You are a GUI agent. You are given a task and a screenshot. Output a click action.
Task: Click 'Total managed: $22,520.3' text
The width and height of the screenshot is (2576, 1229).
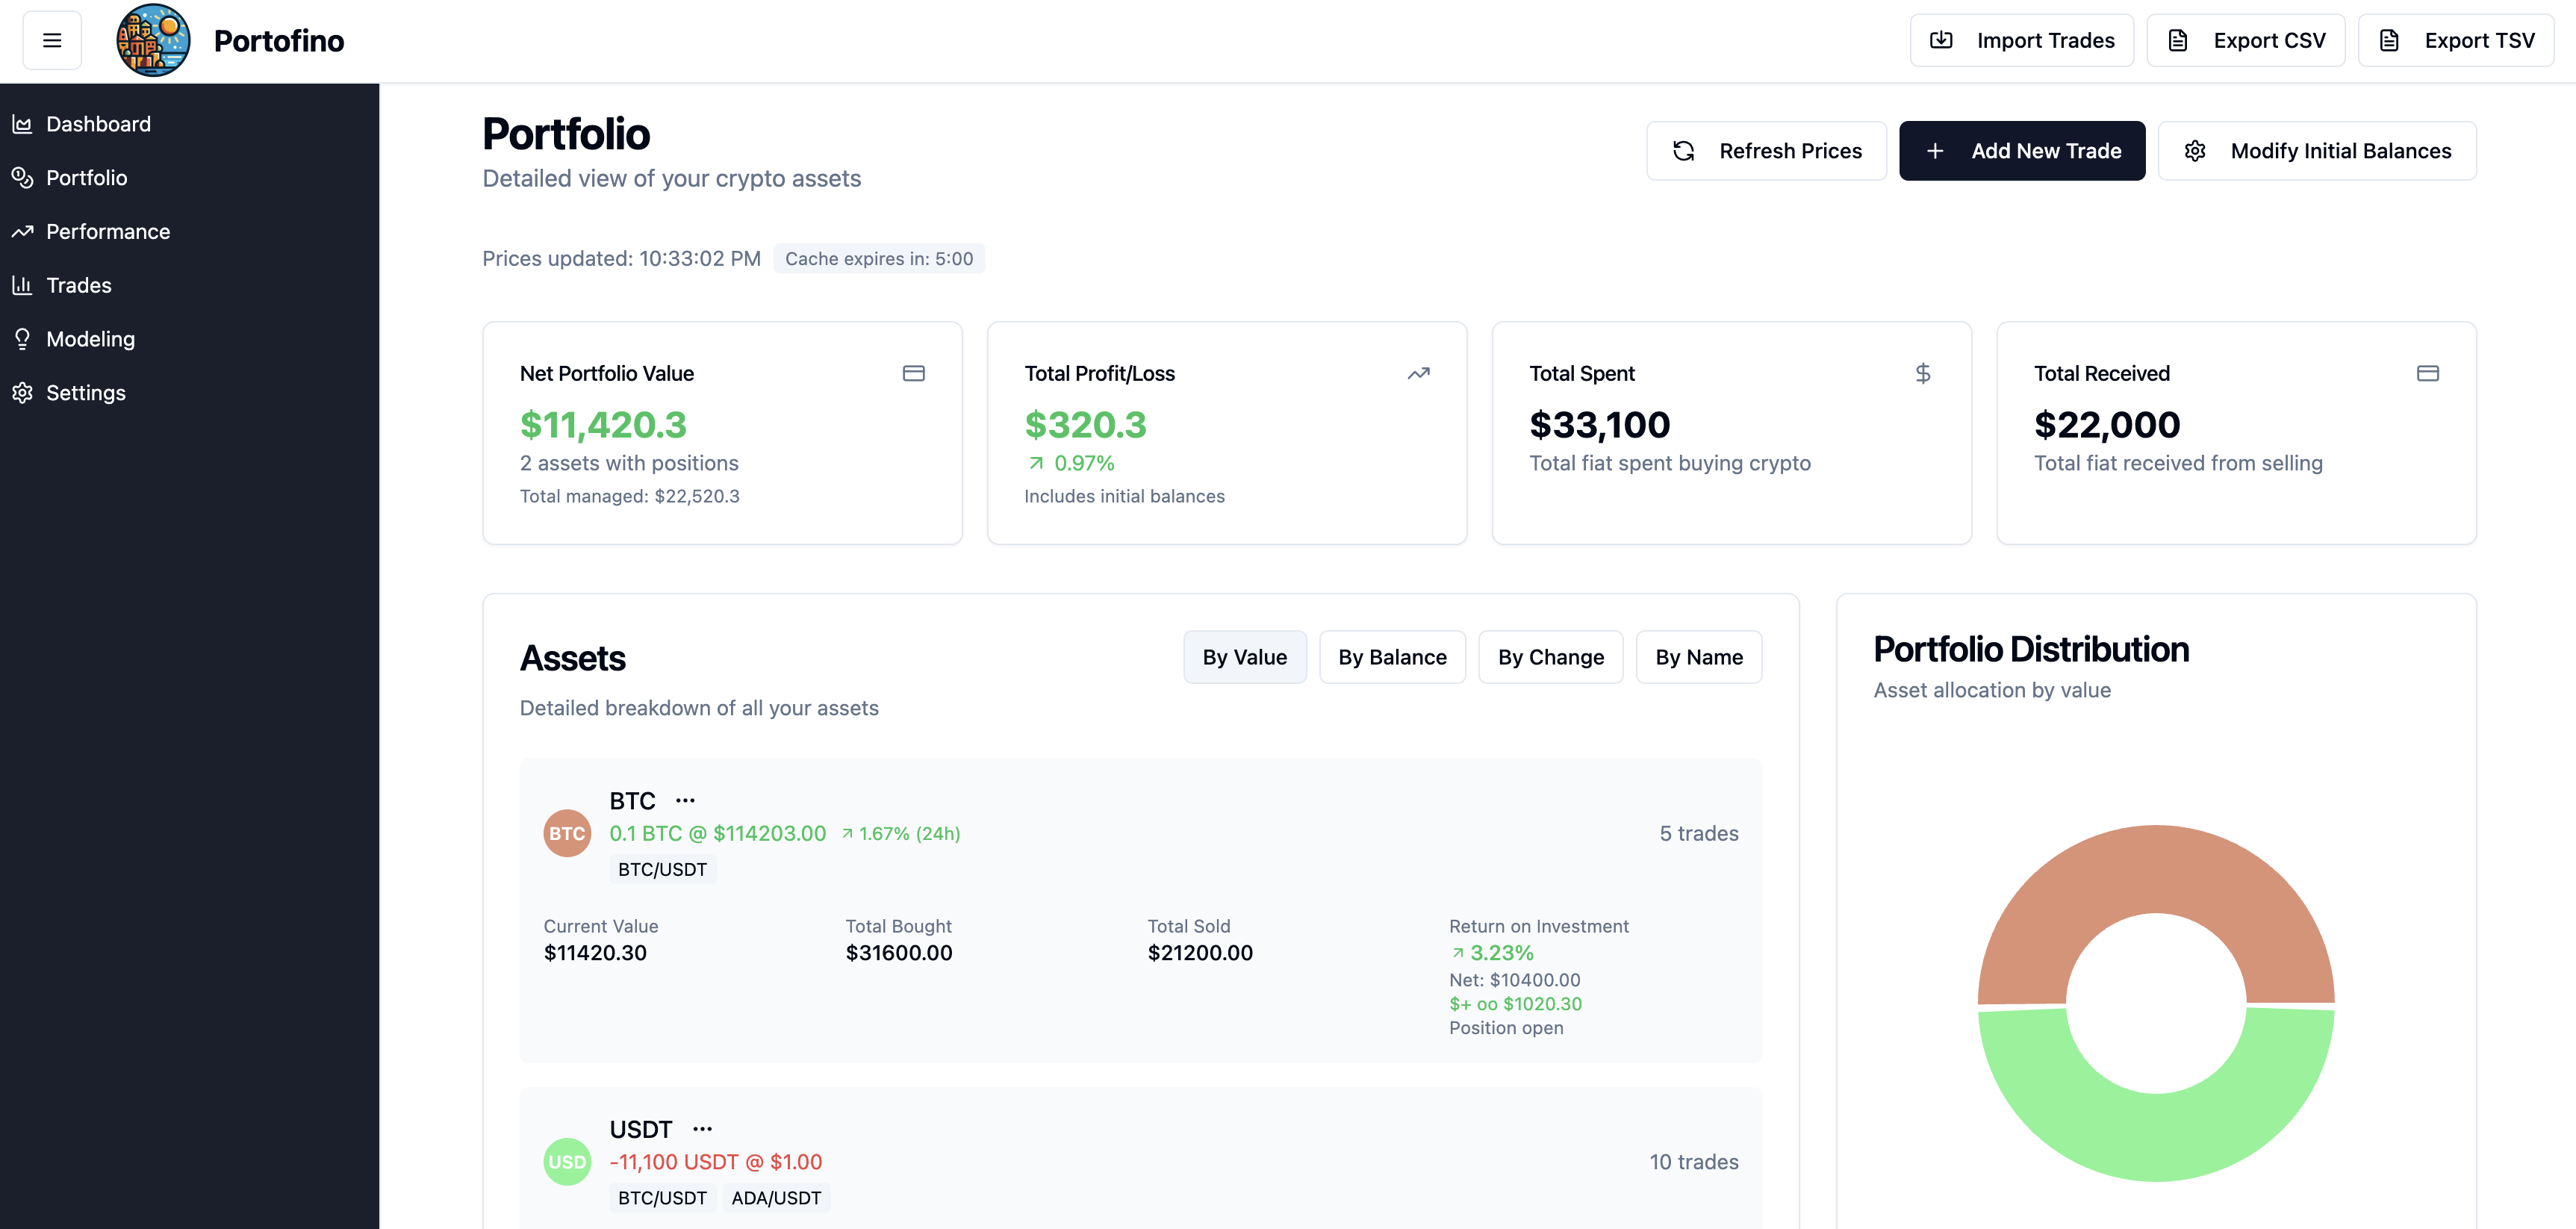[629, 496]
